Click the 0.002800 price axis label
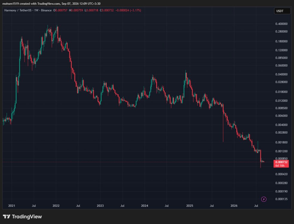294x224 pixels. point(281,133)
